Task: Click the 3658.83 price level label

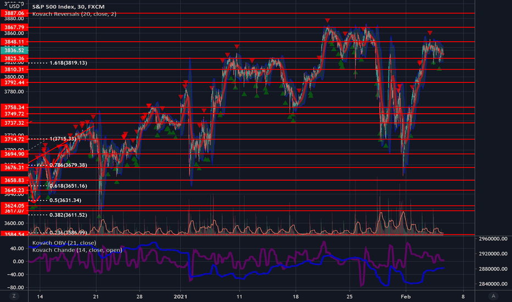Action: coord(14,180)
